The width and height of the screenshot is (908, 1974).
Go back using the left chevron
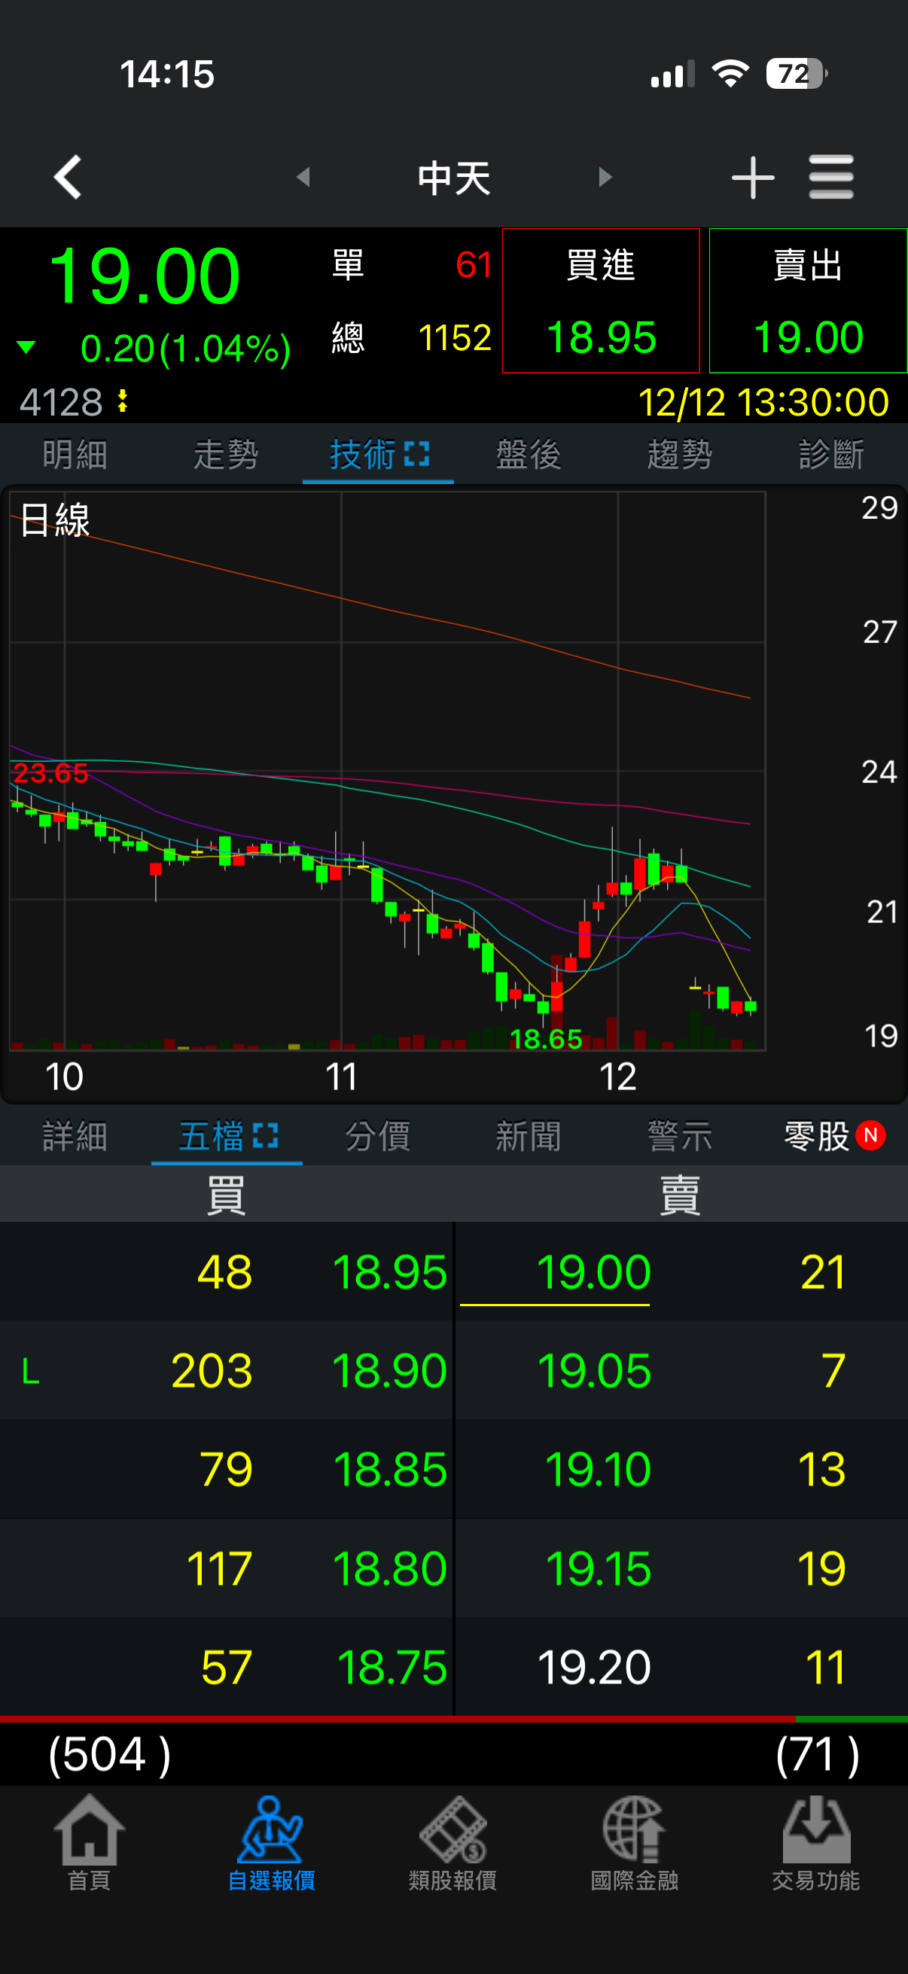(x=68, y=177)
